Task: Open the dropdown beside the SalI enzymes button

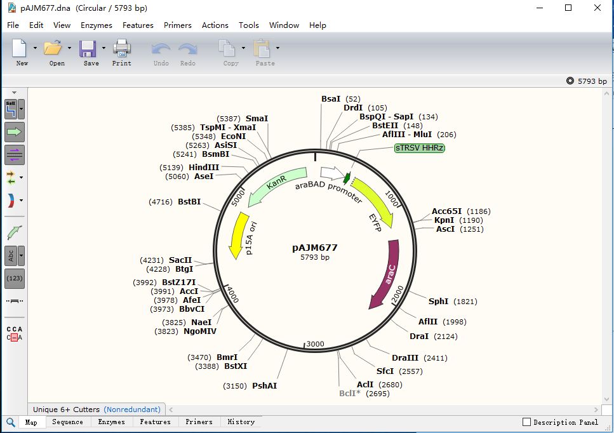Action: [21, 109]
